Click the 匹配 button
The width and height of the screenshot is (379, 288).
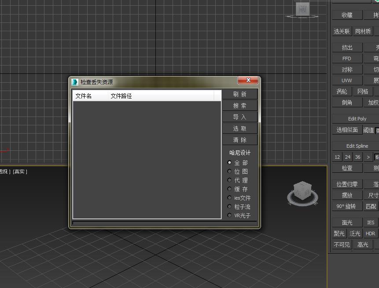[x=371, y=206]
